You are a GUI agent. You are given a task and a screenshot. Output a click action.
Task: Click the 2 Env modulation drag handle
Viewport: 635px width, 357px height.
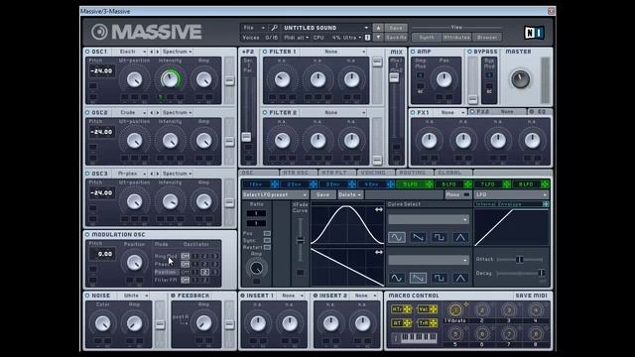314,184
